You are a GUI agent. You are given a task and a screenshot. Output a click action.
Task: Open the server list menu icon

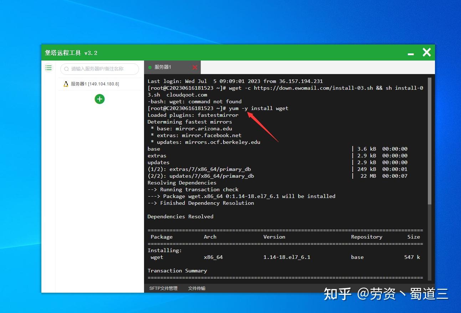tap(48, 68)
